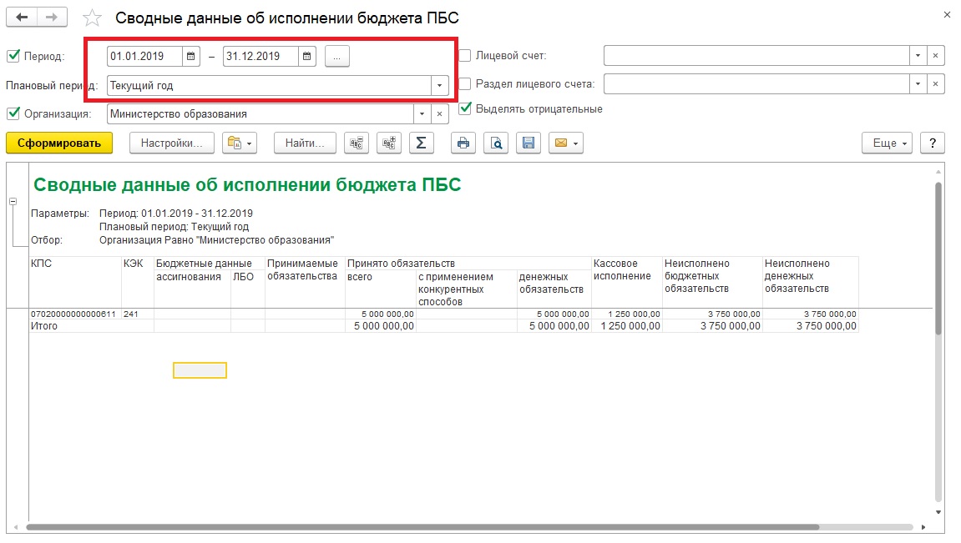The width and height of the screenshot is (961, 543).
Task: Open calendar picker for start date 01.01.2019
Action: (x=190, y=57)
